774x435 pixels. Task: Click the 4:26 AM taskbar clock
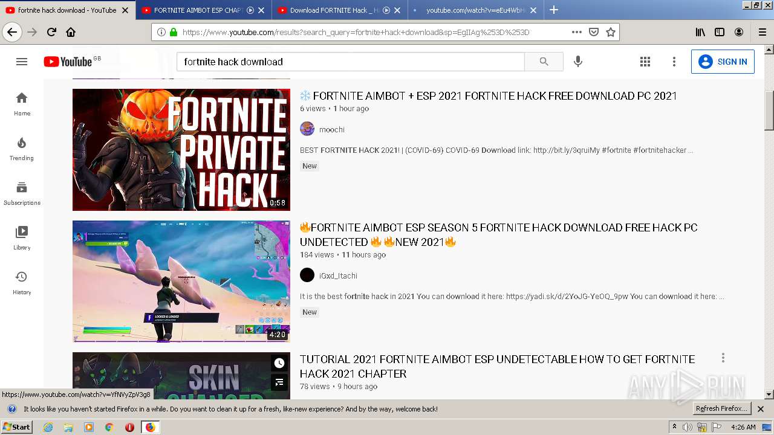point(743,427)
